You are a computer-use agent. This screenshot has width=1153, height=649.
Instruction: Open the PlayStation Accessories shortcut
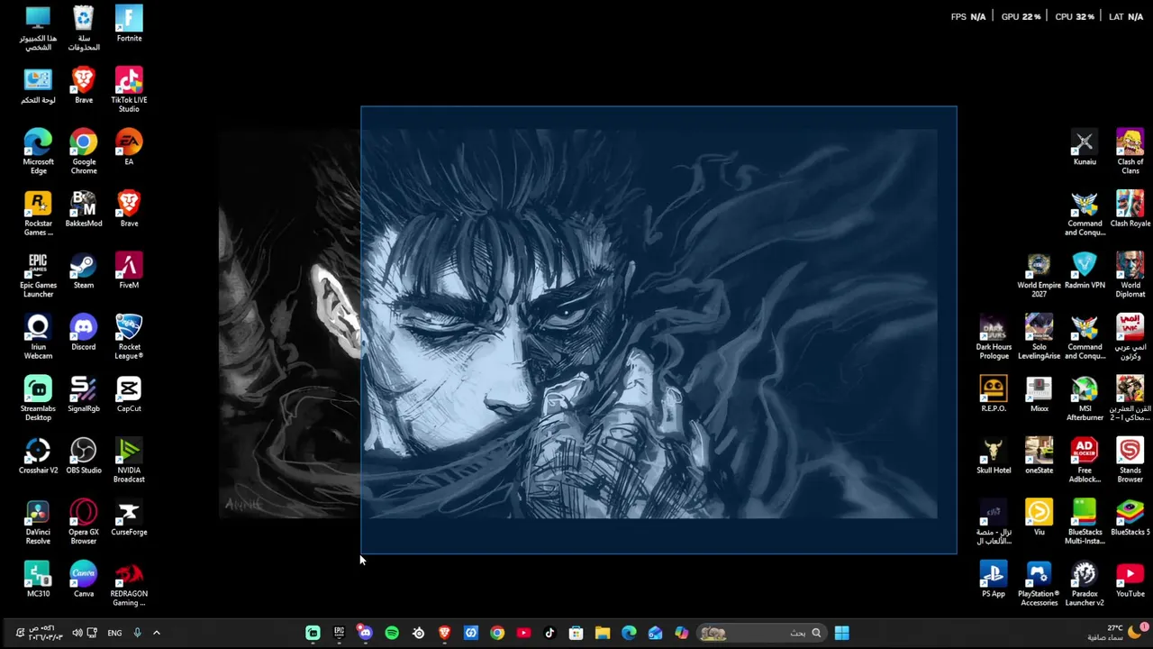point(1039,584)
